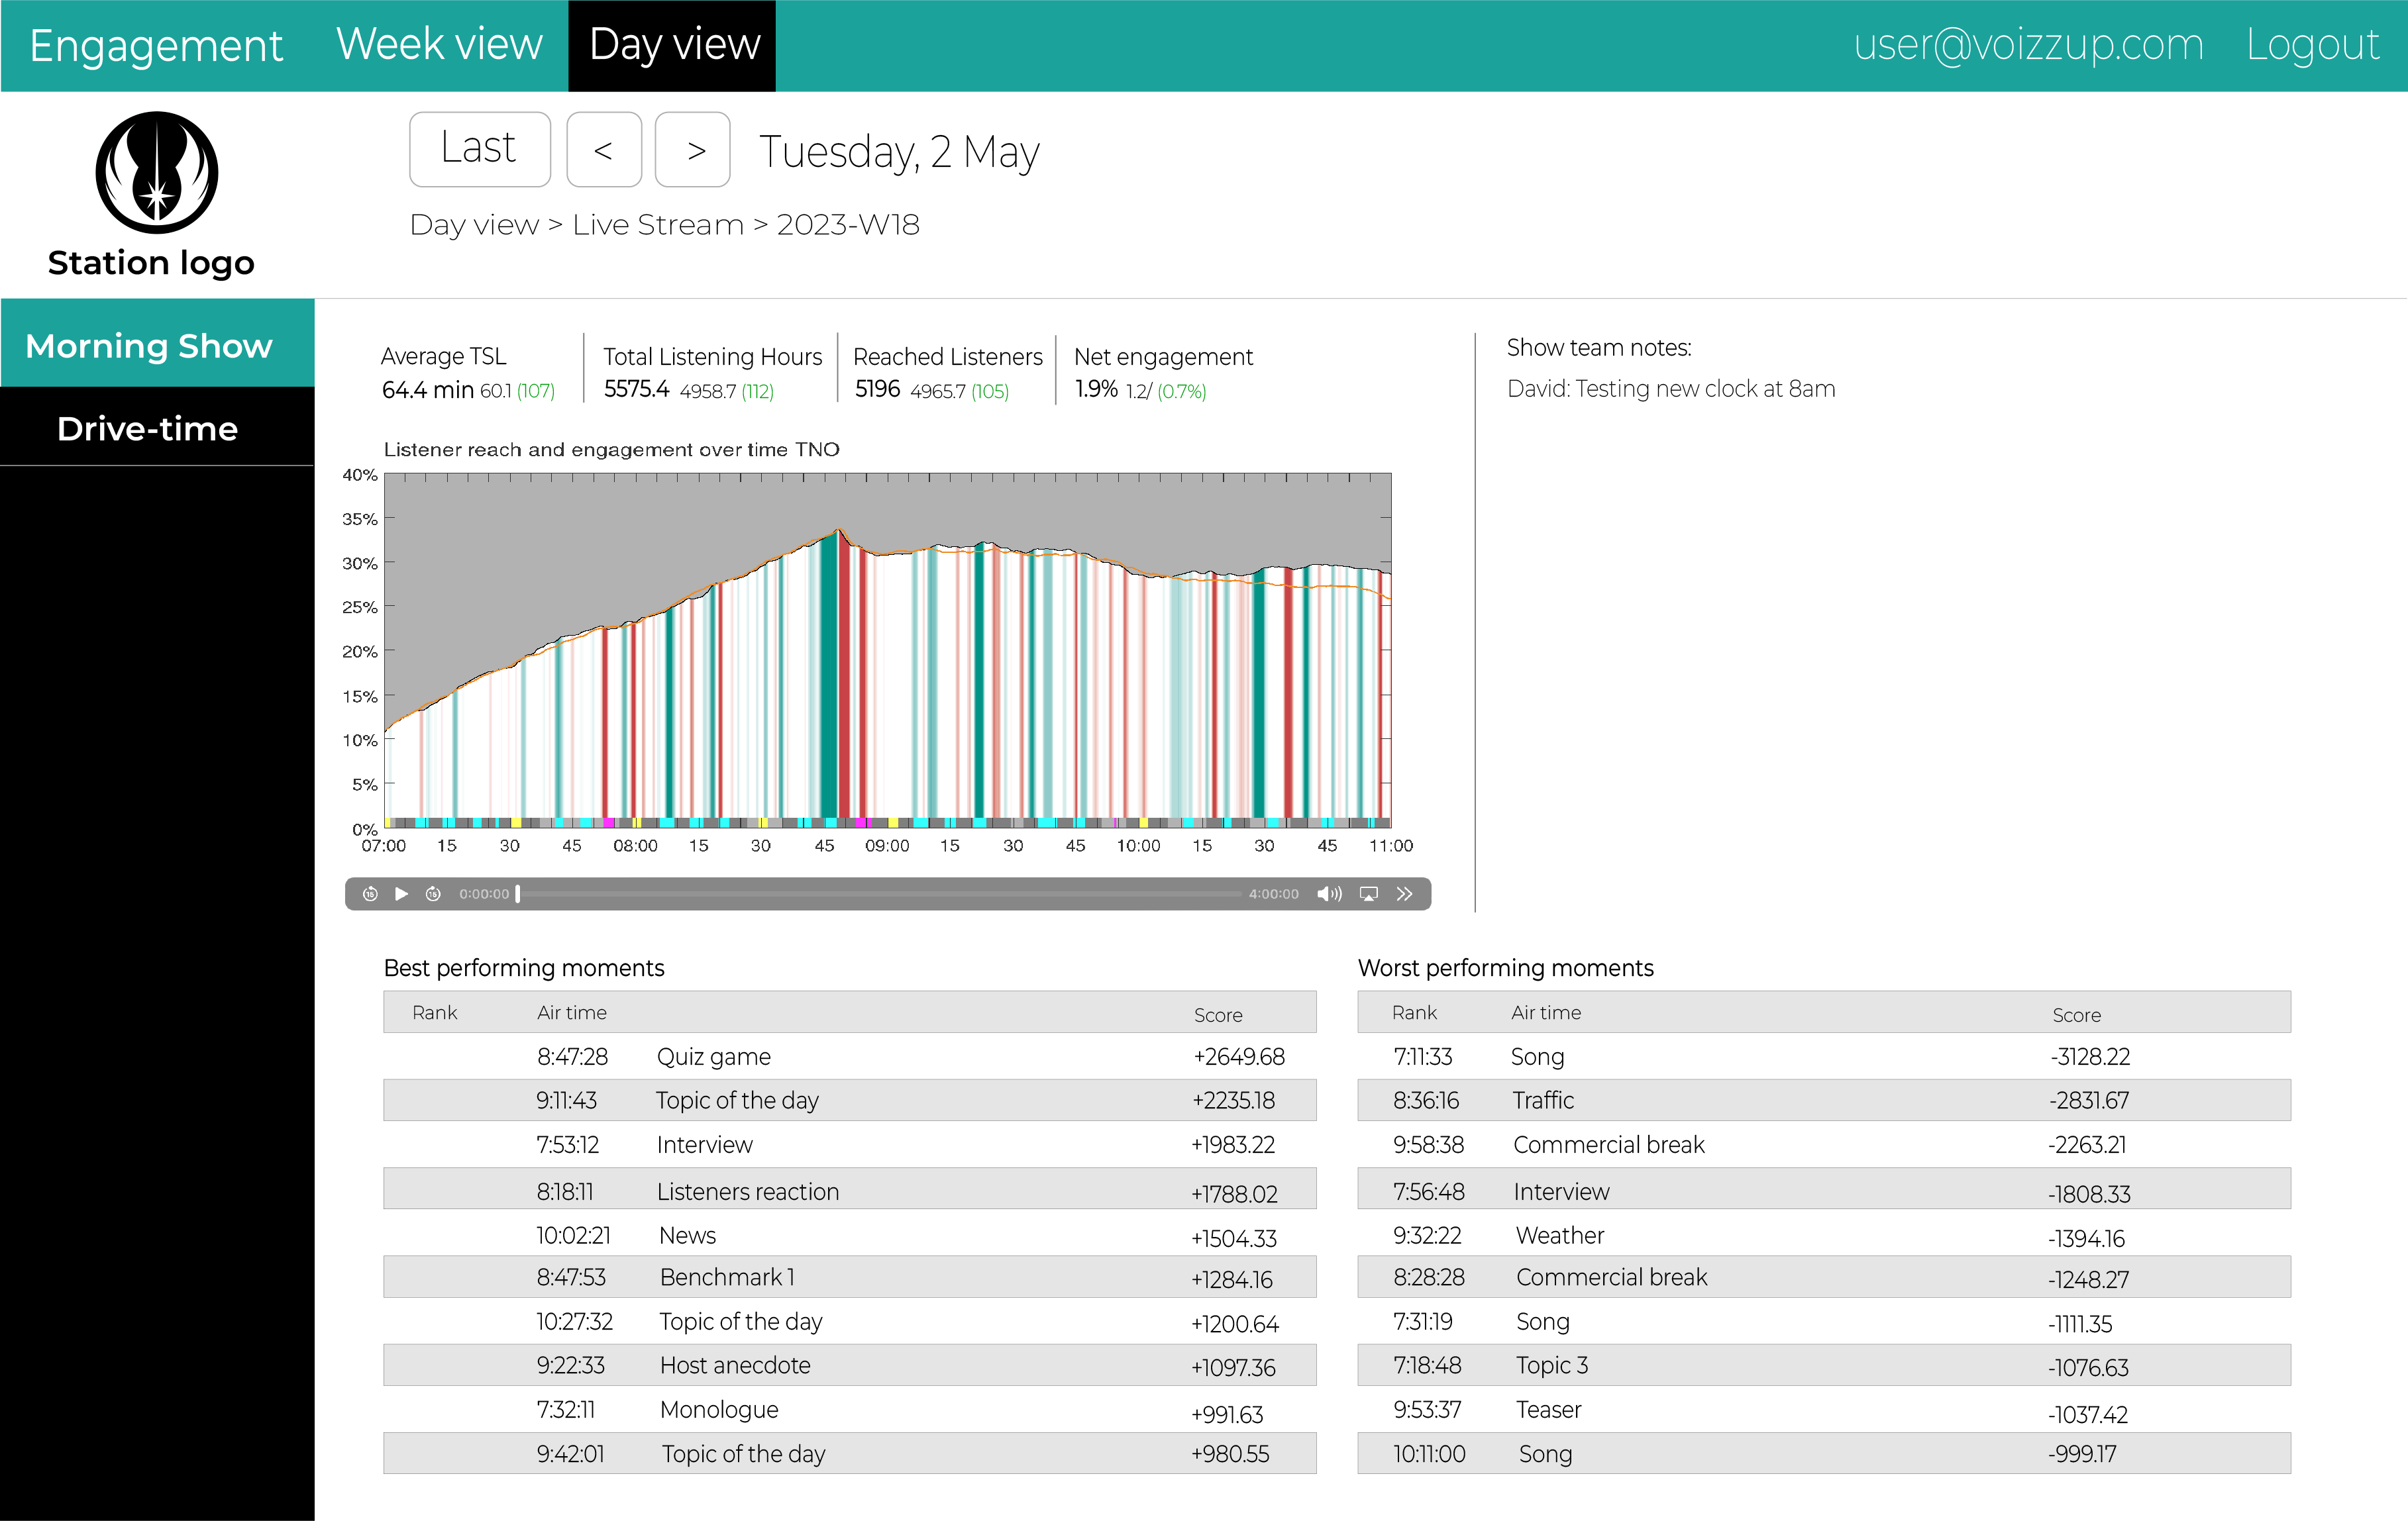Screen dimensions: 2408x1521
Task: Click the AirPlay icon in player
Action: click(x=1369, y=893)
